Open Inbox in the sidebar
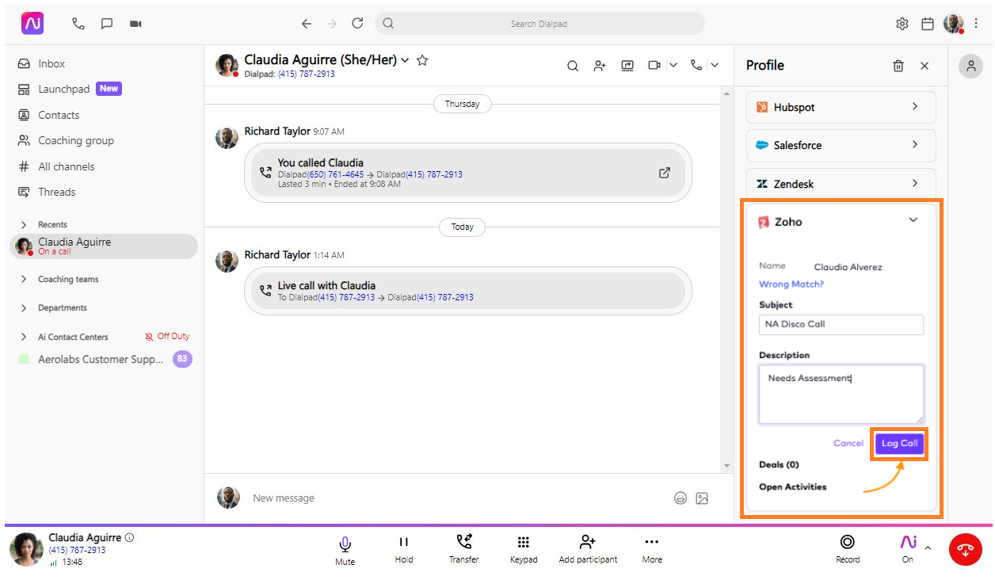 [51, 63]
